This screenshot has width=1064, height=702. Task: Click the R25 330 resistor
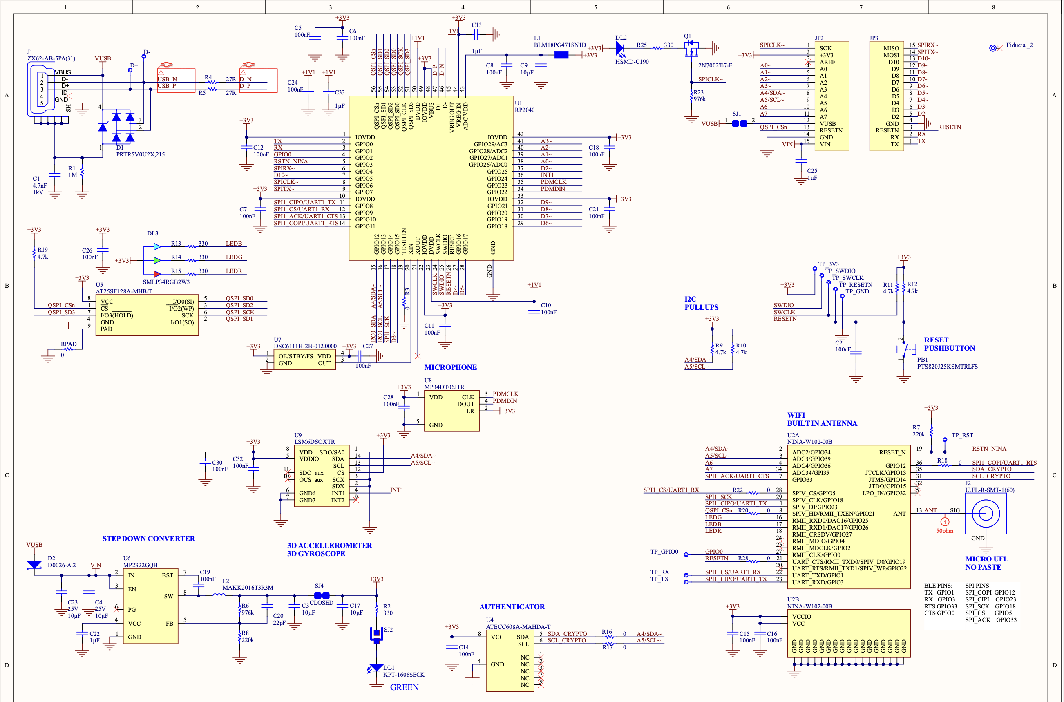click(x=657, y=48)
